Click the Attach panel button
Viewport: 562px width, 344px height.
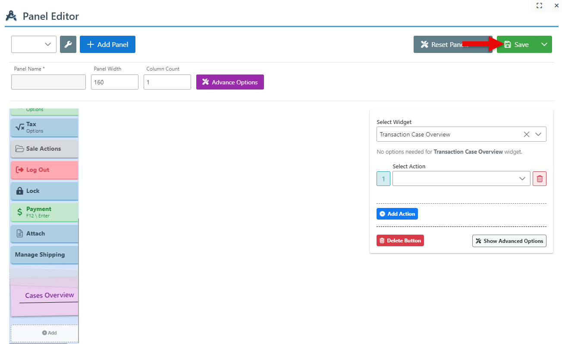[x=44, y=234]
